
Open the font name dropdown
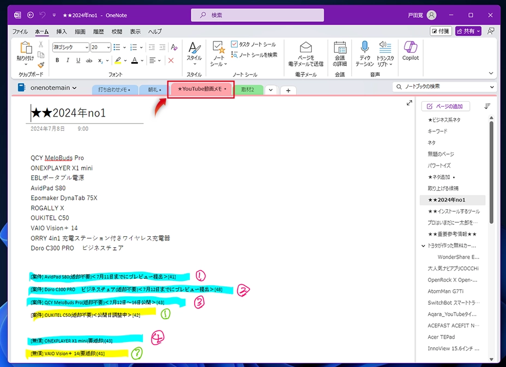(87, 47)
